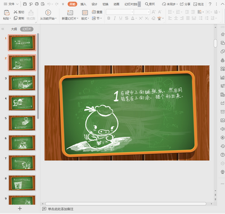Click the Save icon in quick access bar
Screen dimensions: 225x214
click(x=25, y=4)
